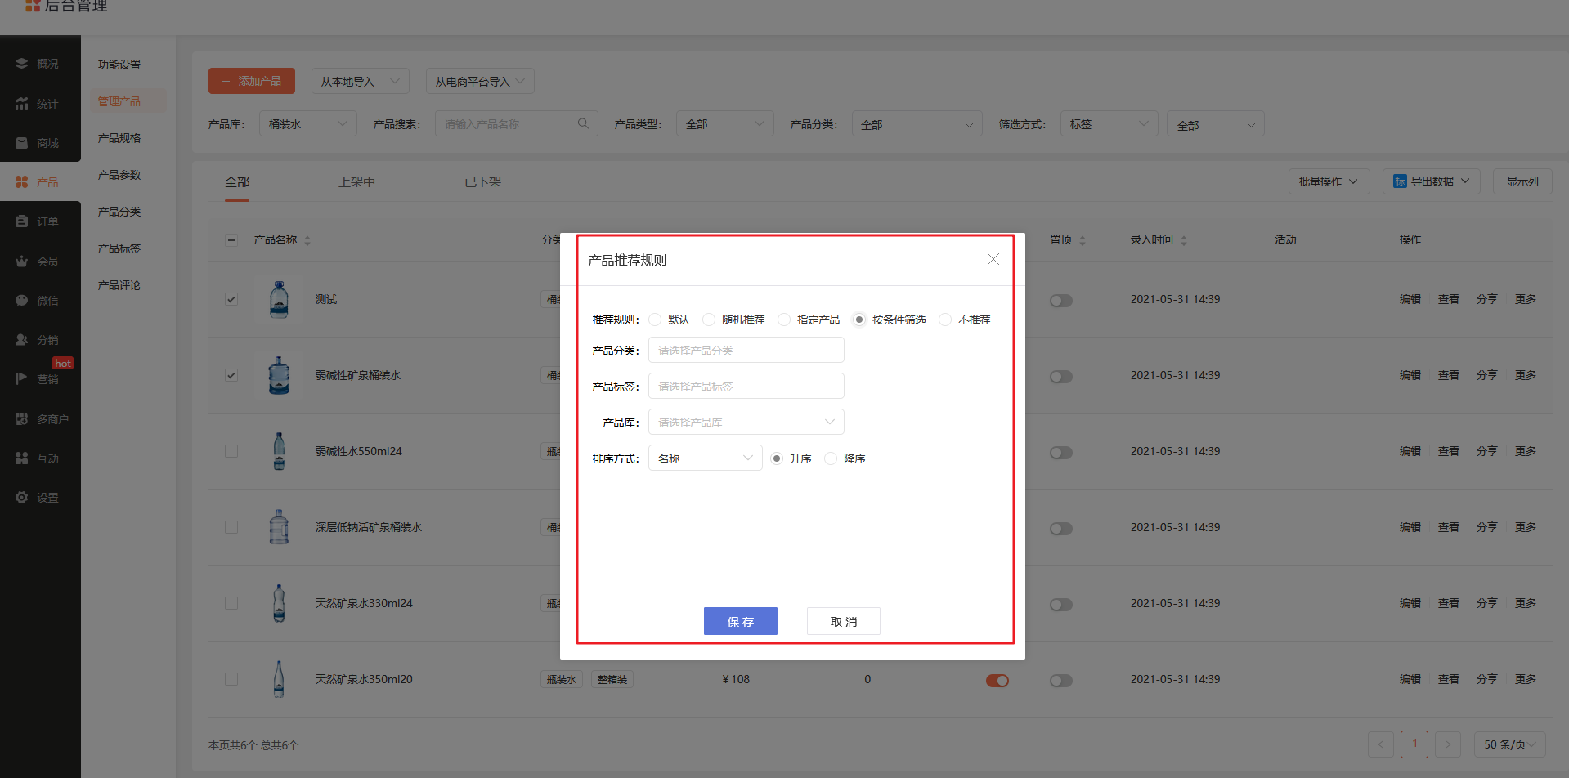Image resolution: width=1569 pixels, height=778 pixels.
Task: Open the 产品类型 全部 dropdown
Action: coord(725,124)
